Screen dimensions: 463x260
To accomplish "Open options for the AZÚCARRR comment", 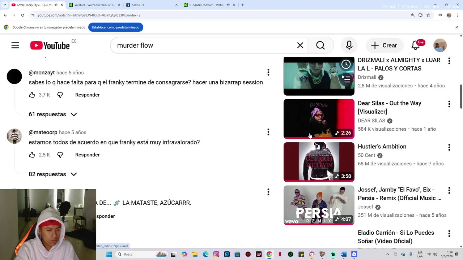I will pos(268,192).
